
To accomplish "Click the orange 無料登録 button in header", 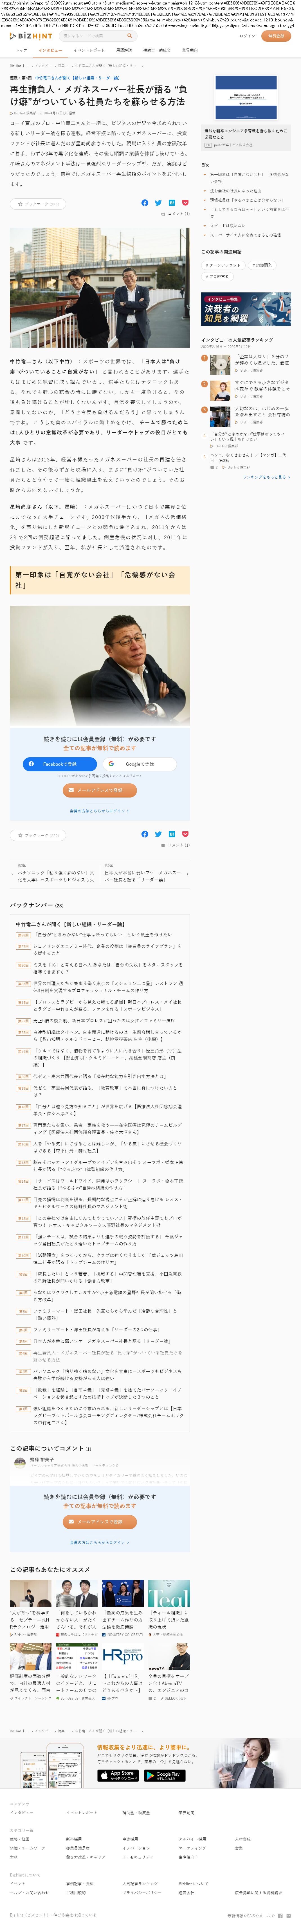I will [x=276, y=36].
